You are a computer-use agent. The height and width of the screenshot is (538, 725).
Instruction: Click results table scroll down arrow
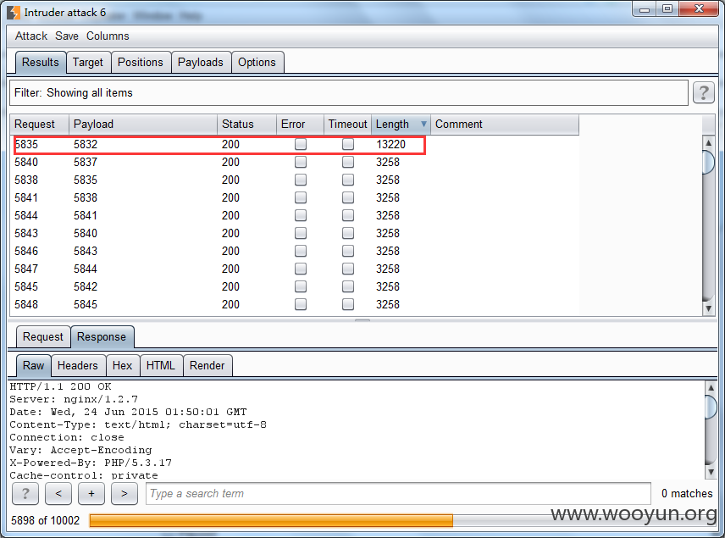708,308
